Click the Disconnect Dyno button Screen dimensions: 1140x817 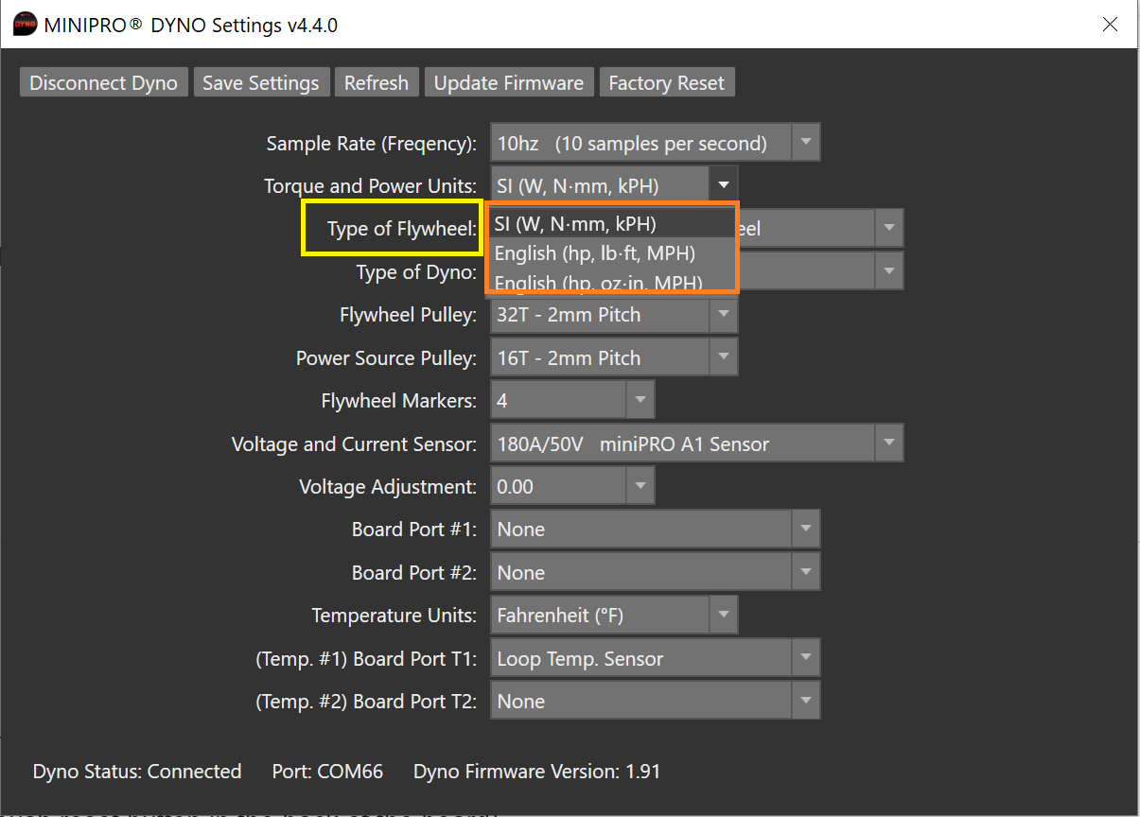(104, 82)
